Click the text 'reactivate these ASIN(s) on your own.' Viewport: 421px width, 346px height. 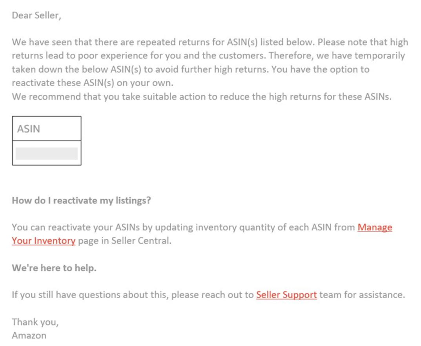coord(92,84)
